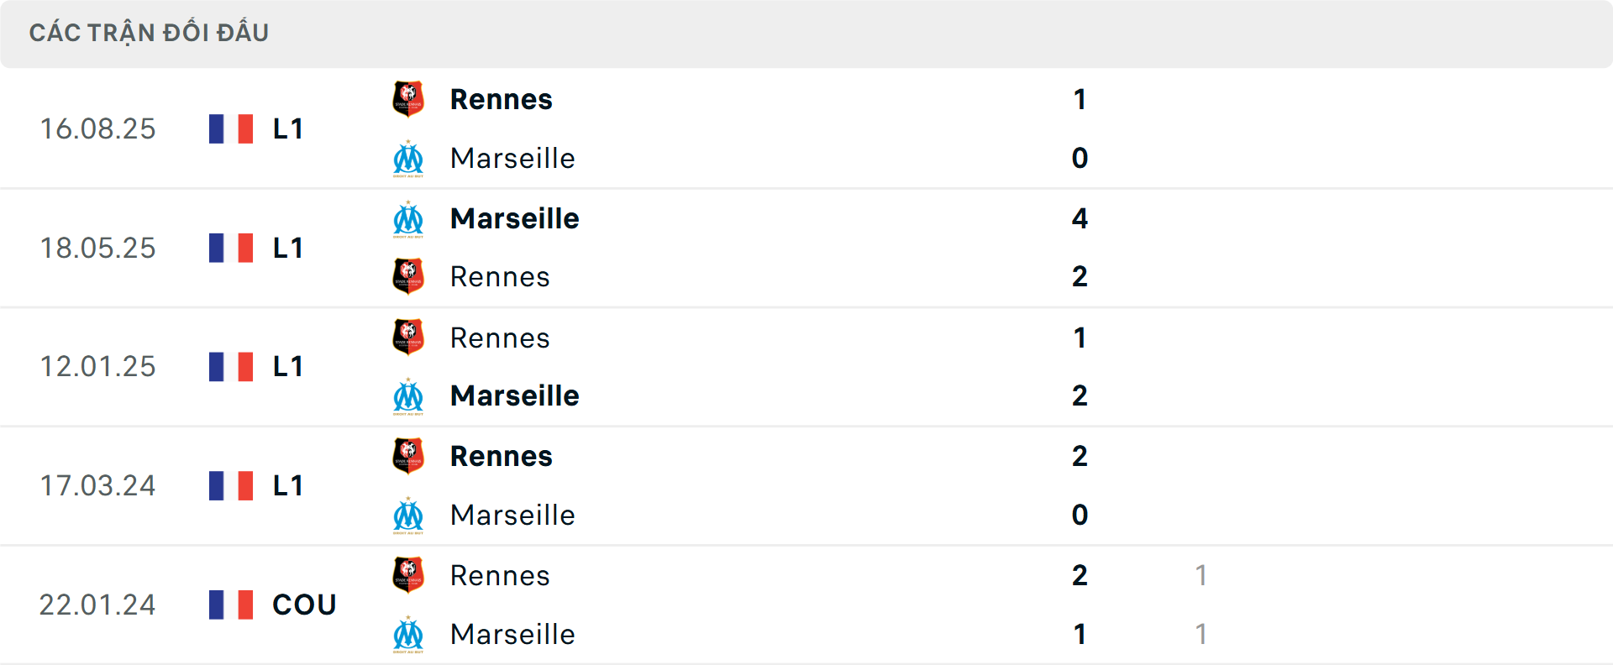Click the Rennes club crest in the 16.08.25 match
1613x665 pixels.
tap(408, 98)
